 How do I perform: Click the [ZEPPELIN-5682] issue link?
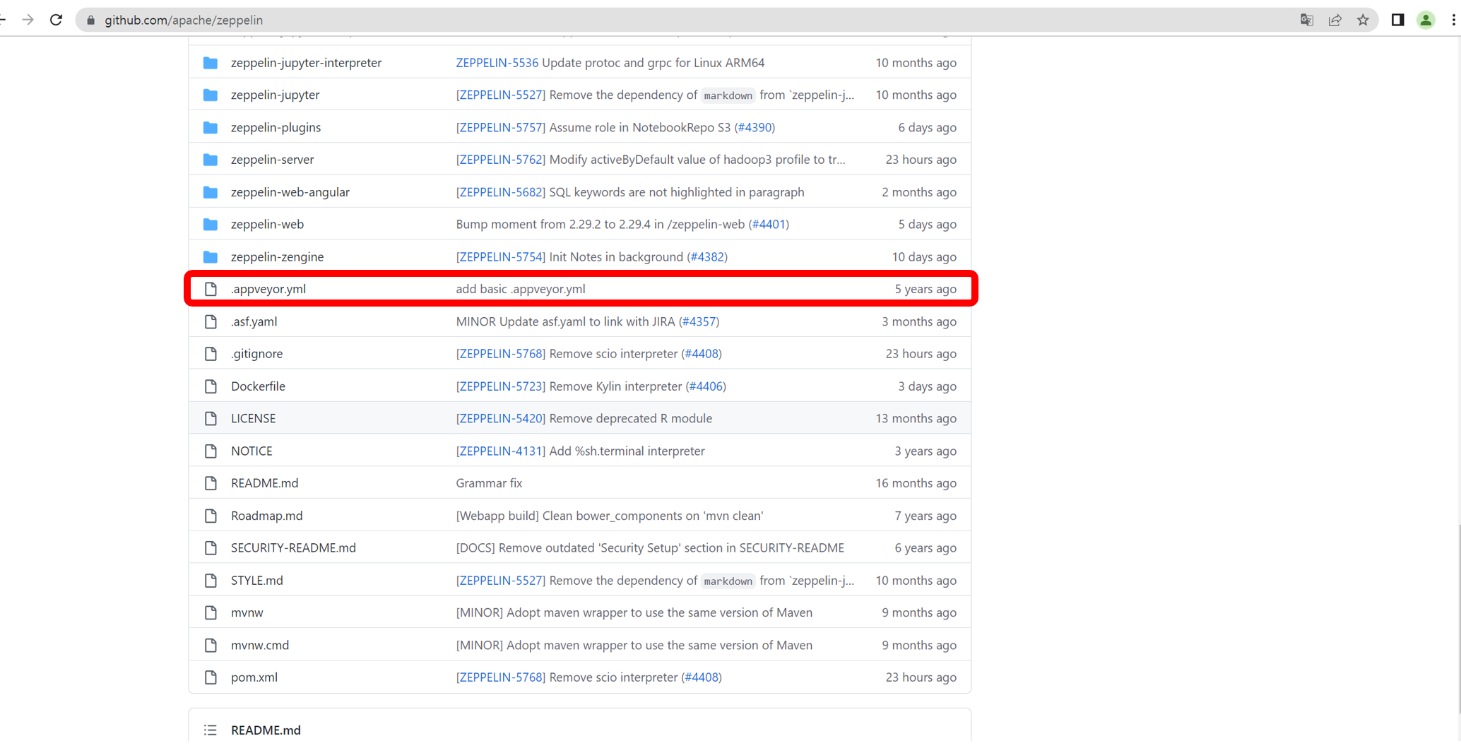[x=500, y=192]
